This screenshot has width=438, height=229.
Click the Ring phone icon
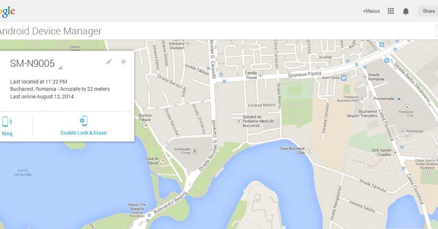click(x=7, y=121)
